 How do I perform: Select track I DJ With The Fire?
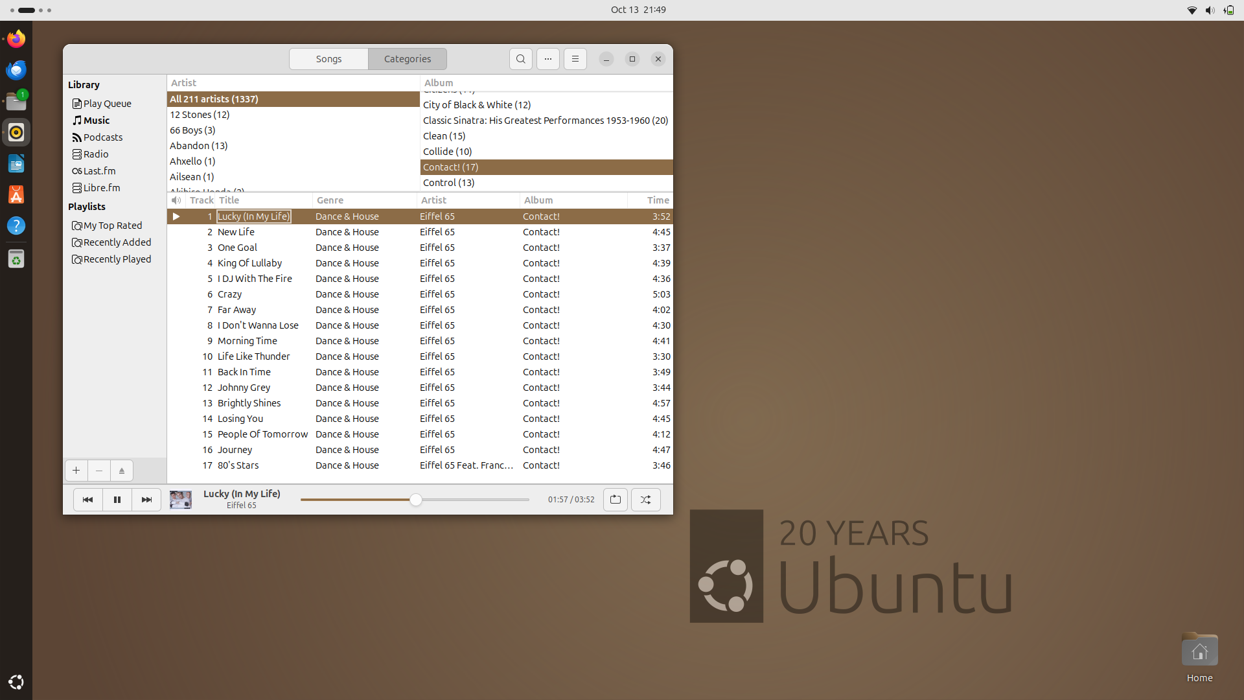(420, 279)
